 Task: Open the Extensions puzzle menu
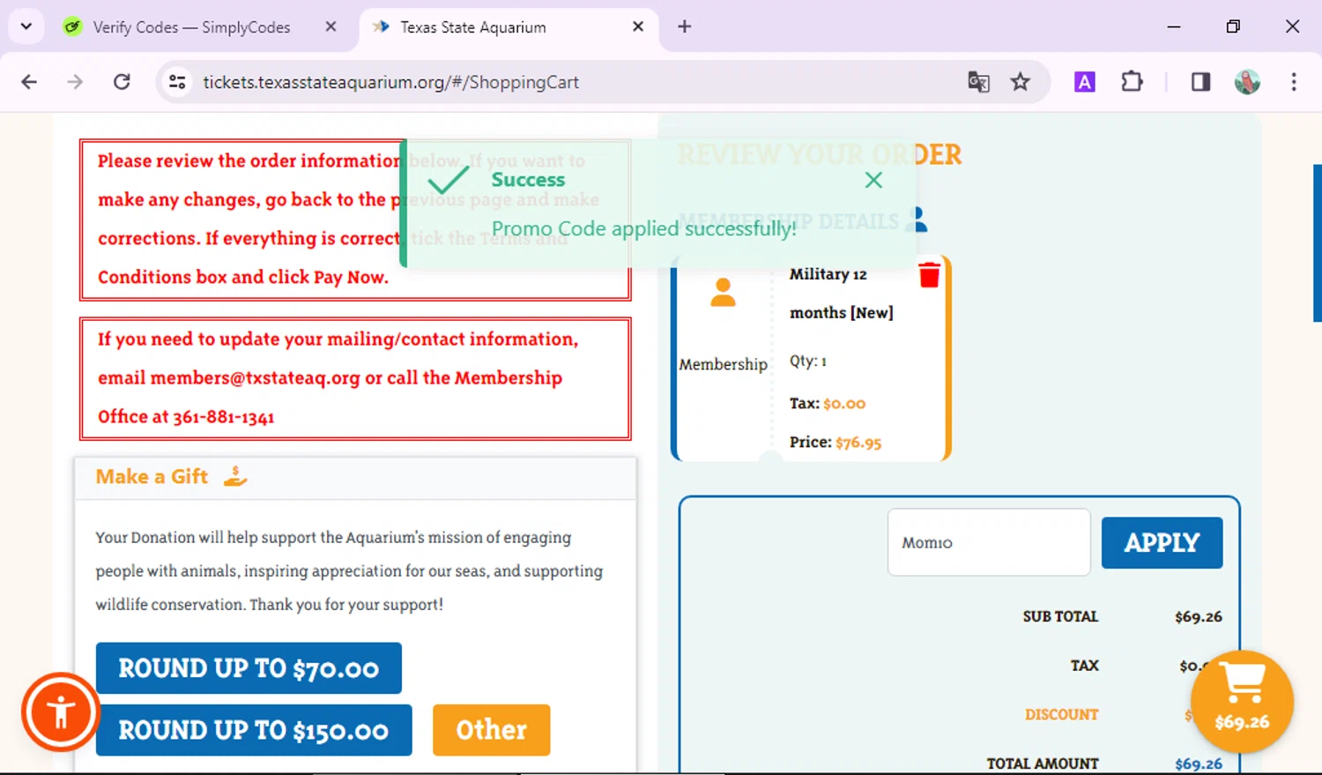coord(1132,82)
